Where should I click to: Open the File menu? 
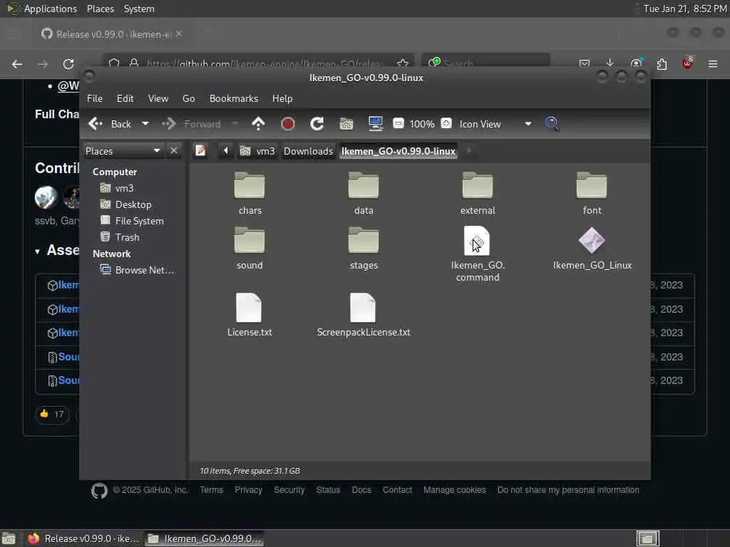pos(95,98)
